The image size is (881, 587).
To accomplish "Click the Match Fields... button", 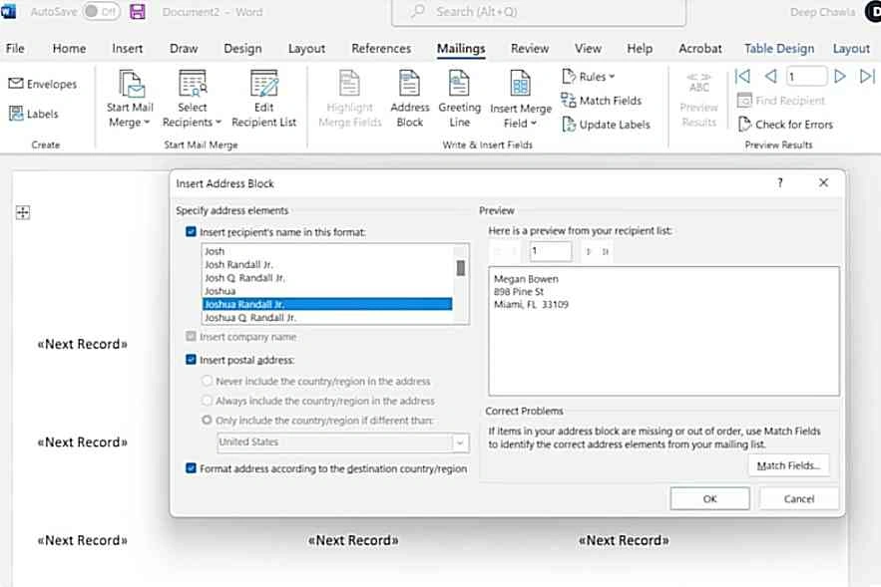I will [x=788, y=465].
